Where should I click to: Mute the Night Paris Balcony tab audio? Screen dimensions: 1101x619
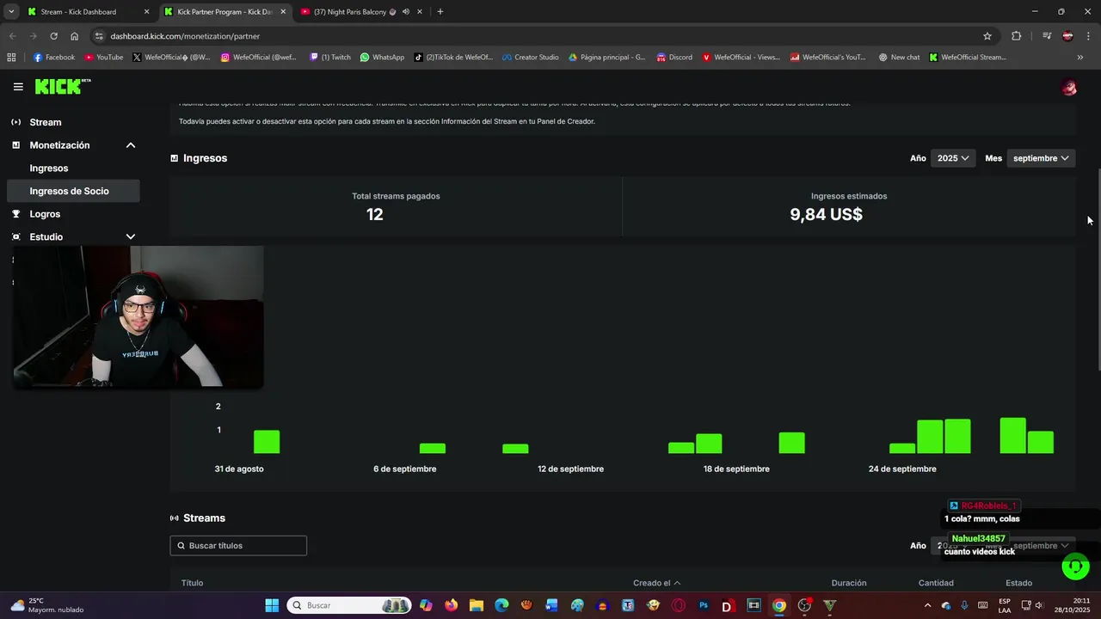tap(405, 12)
